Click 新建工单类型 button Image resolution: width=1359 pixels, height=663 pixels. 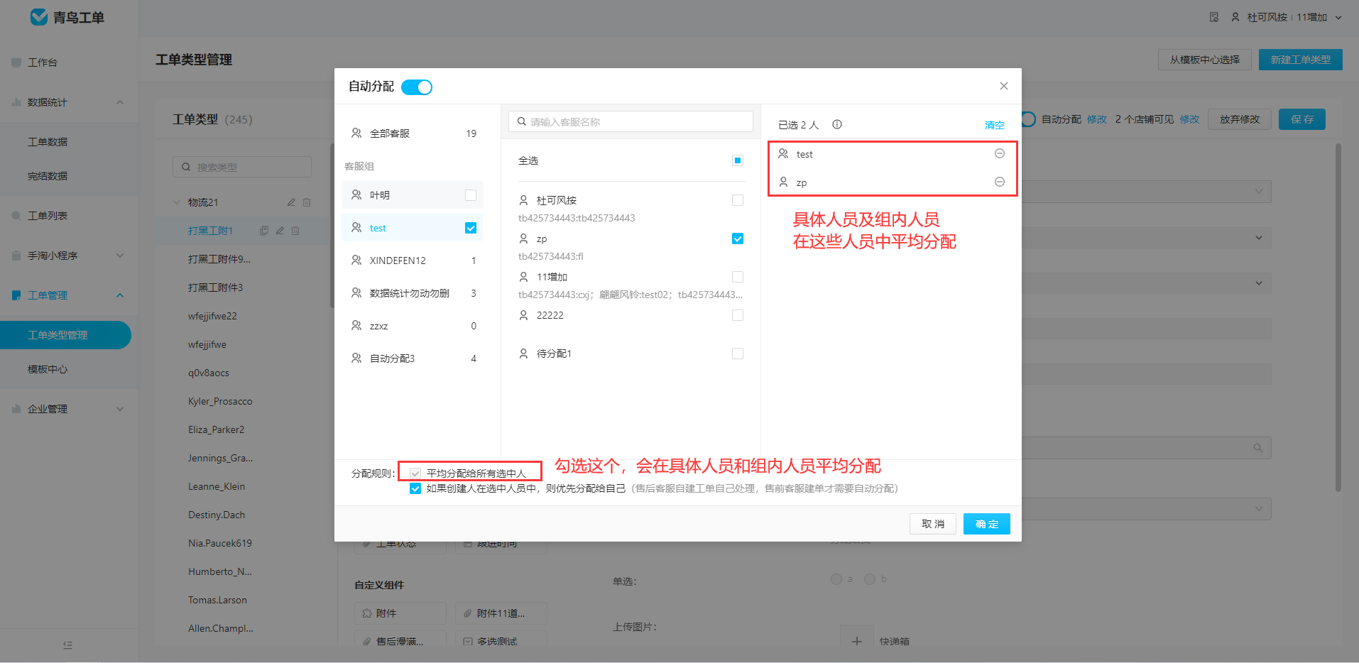tap(1300, 60)
